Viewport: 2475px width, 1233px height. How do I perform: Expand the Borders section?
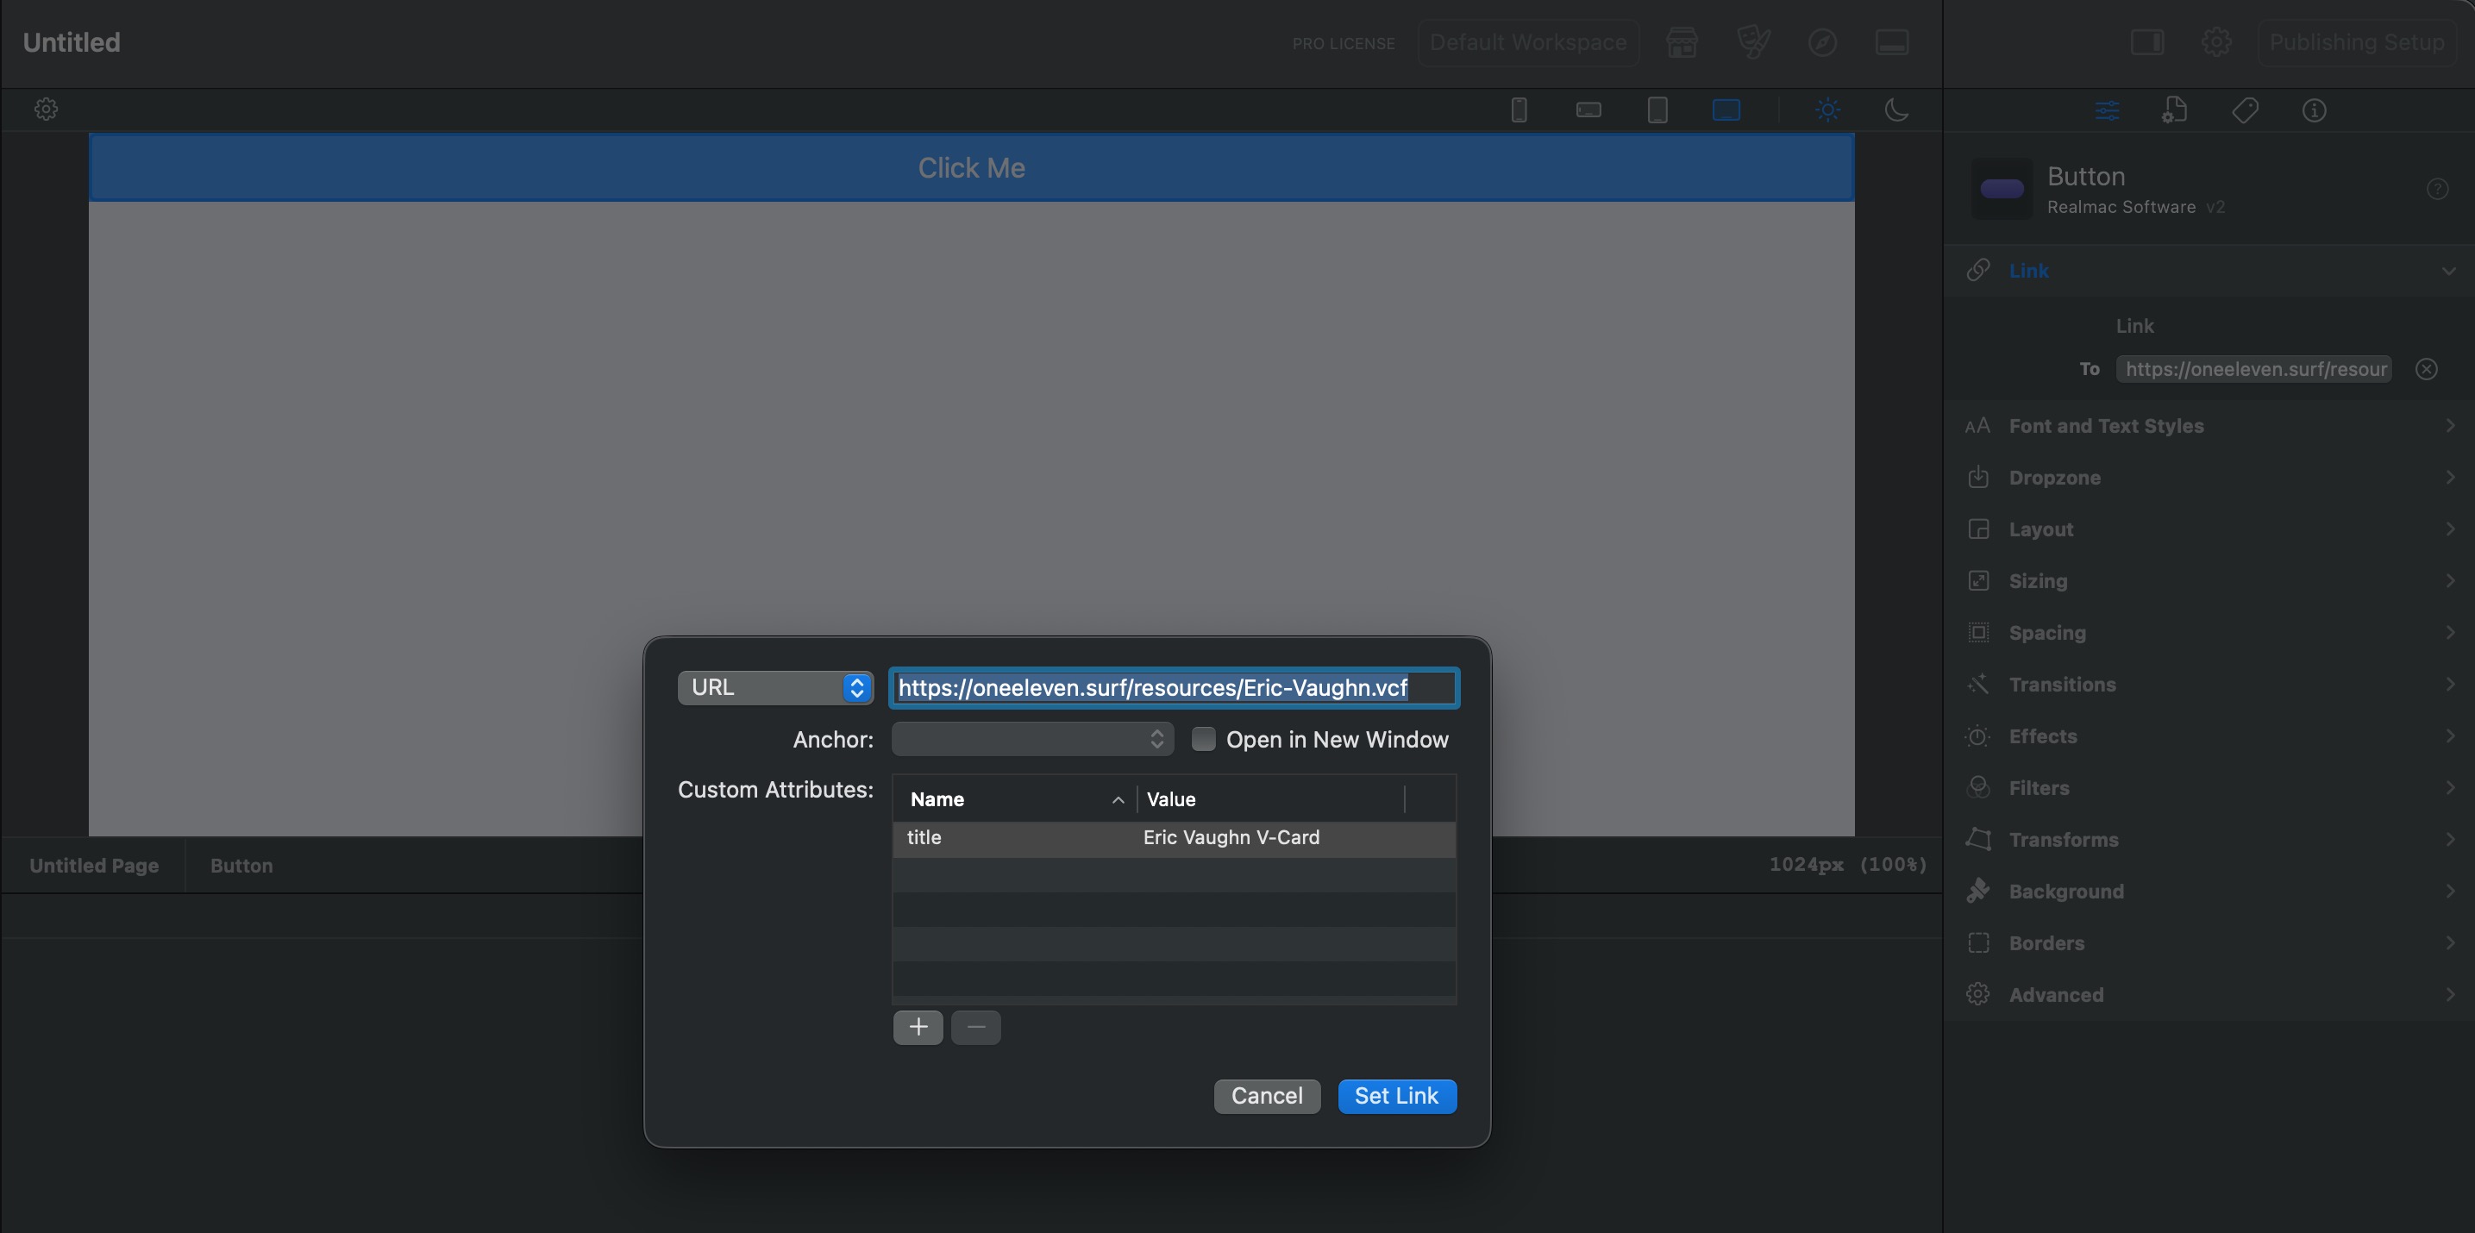(x=2209, y=944)
